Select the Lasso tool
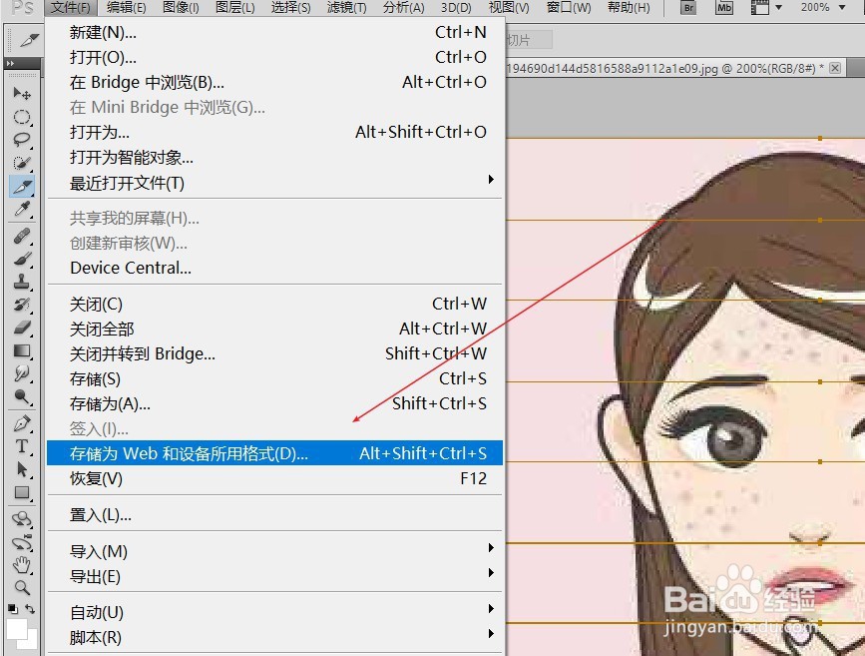The image size is (865, 656). coord(22,139)
